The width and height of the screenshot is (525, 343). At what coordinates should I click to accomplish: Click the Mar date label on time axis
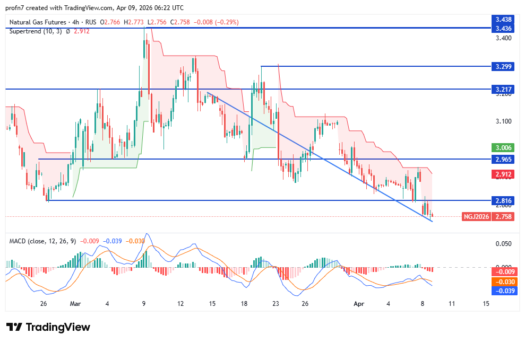75,304
